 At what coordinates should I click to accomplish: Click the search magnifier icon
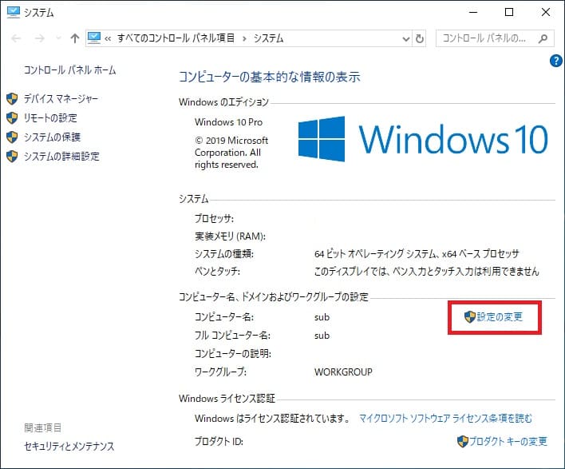click(543, 38)
